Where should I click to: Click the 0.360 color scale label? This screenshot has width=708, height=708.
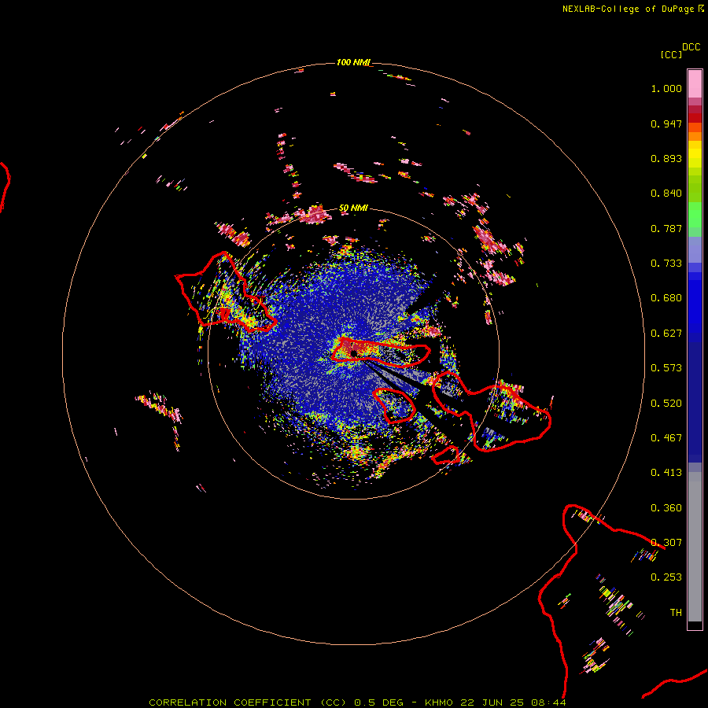[x=666, y=508]
